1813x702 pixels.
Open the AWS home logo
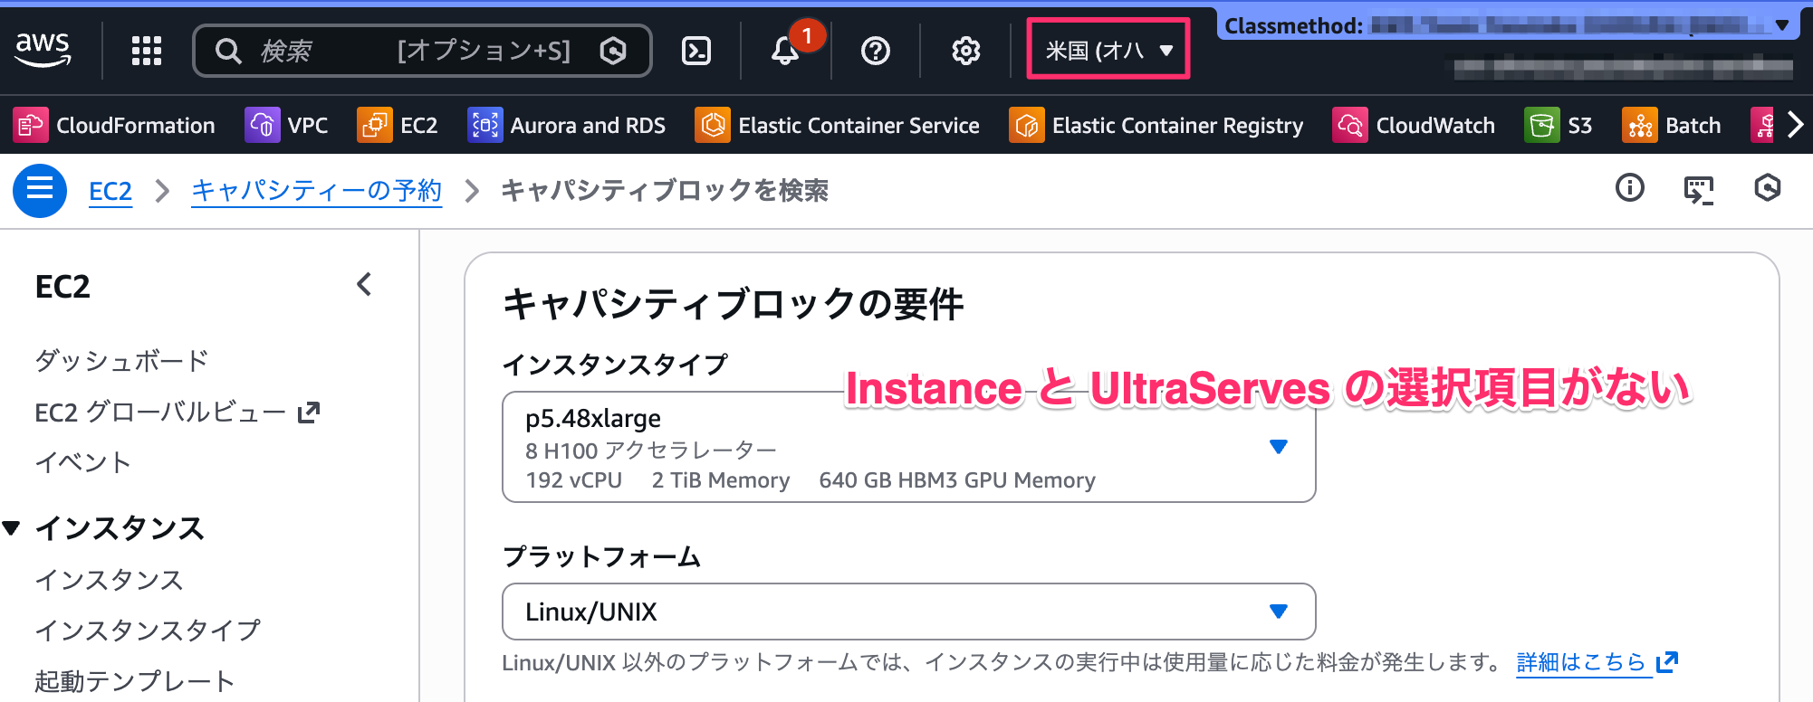click(43, 50)
